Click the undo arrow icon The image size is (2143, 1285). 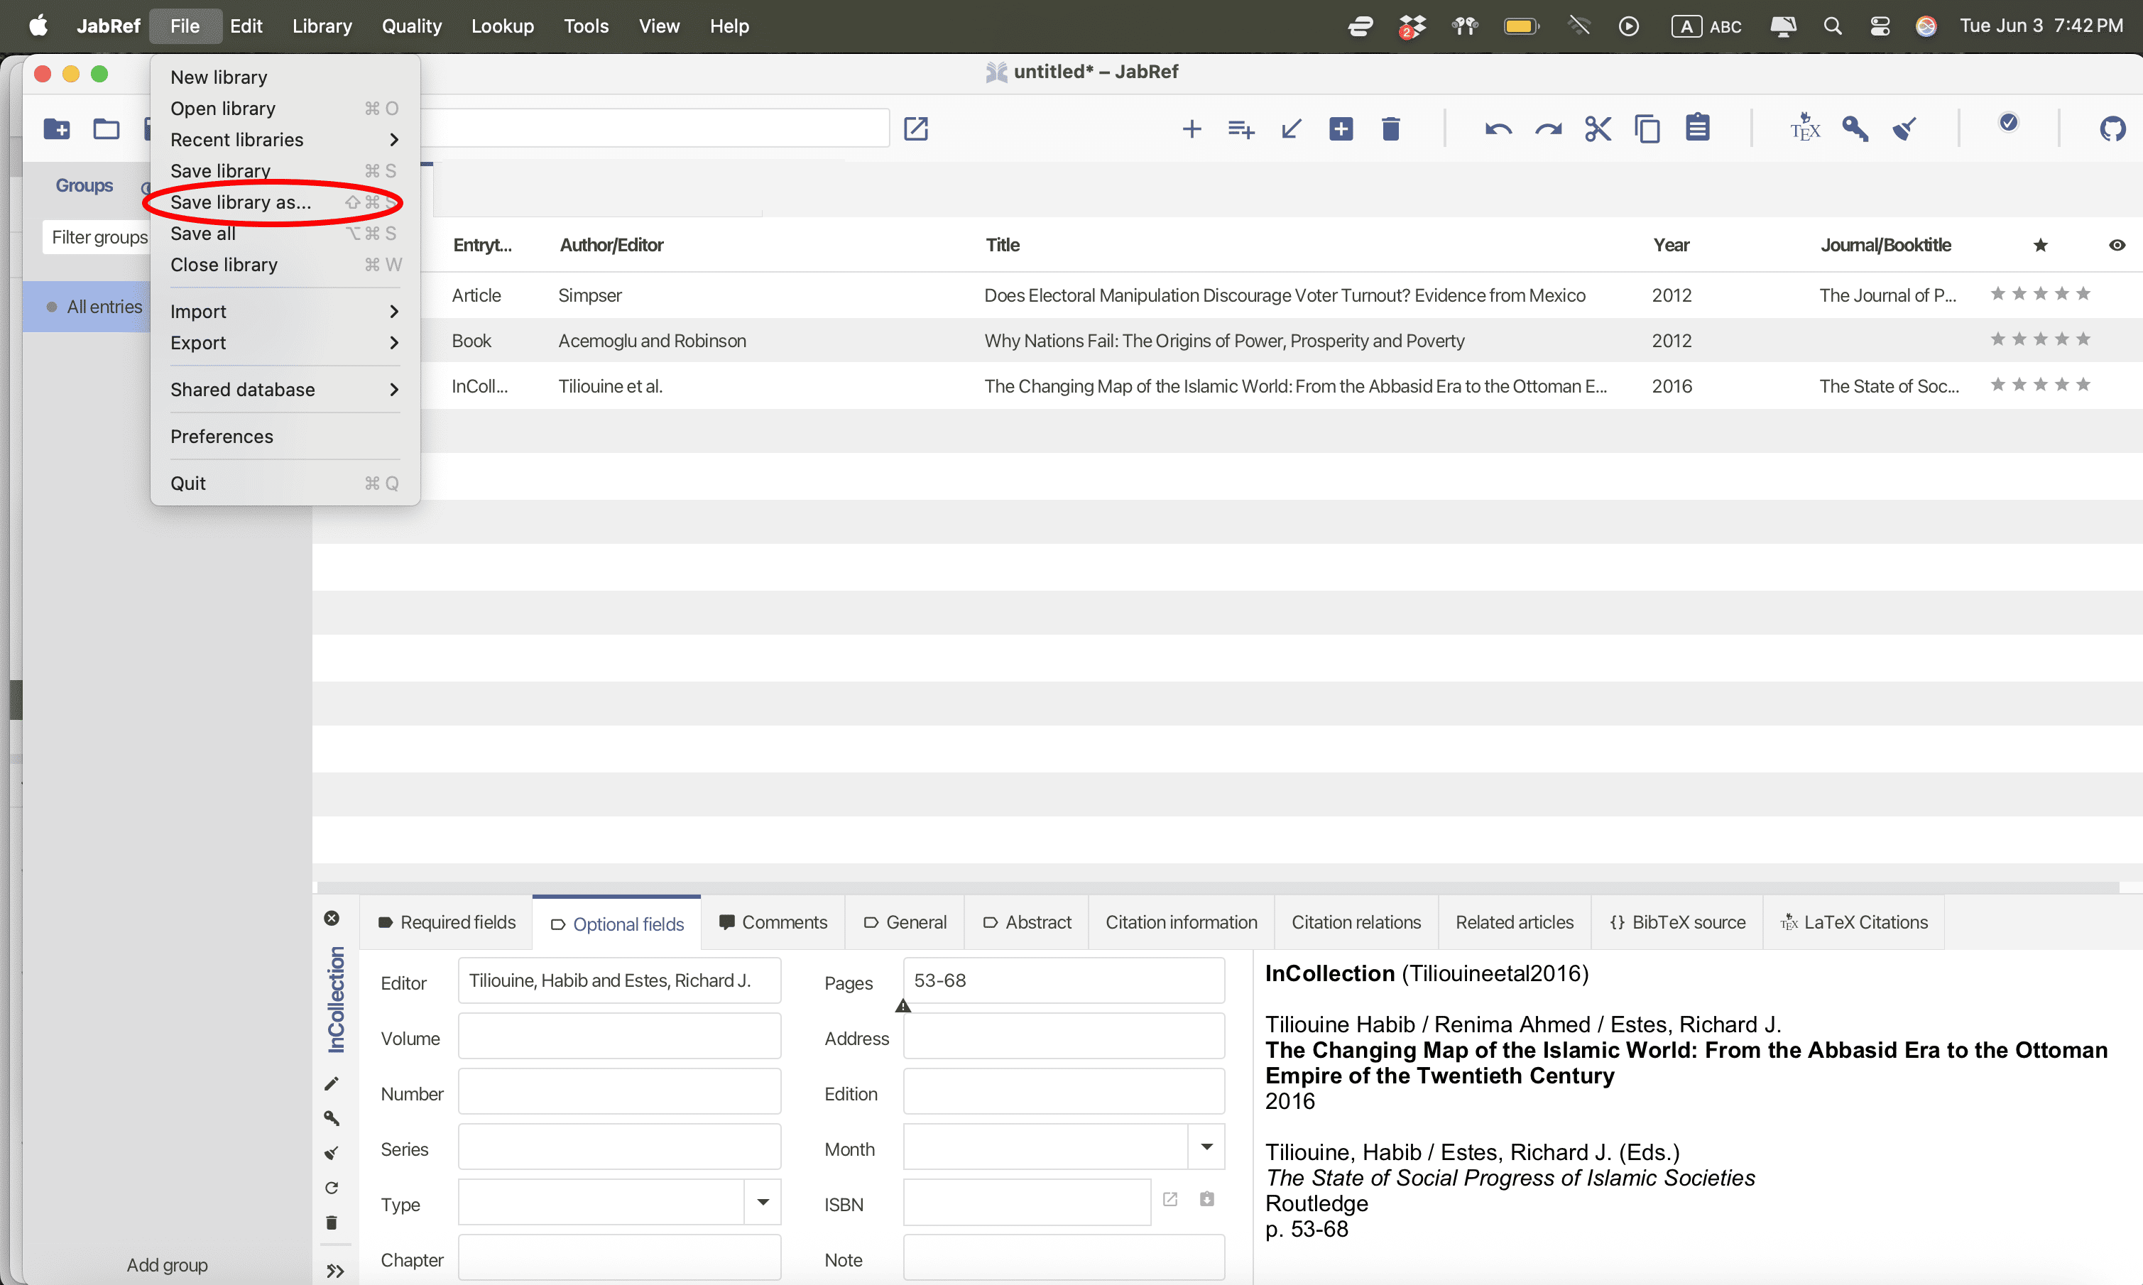coord(1498,129)
